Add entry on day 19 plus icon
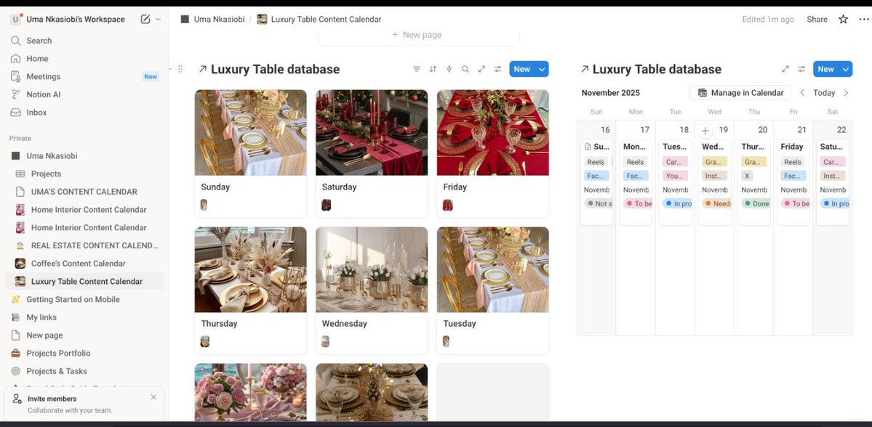Screen dimensions: 872x427 coord(705,131)
